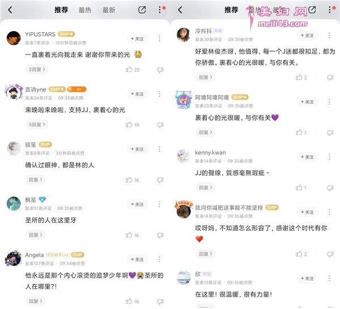Switch to the 最热 tab in the left panel

pos(85,10)
